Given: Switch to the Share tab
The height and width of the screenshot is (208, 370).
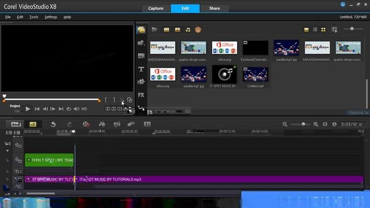Looking at the screenshot, I should click(214, 8).
